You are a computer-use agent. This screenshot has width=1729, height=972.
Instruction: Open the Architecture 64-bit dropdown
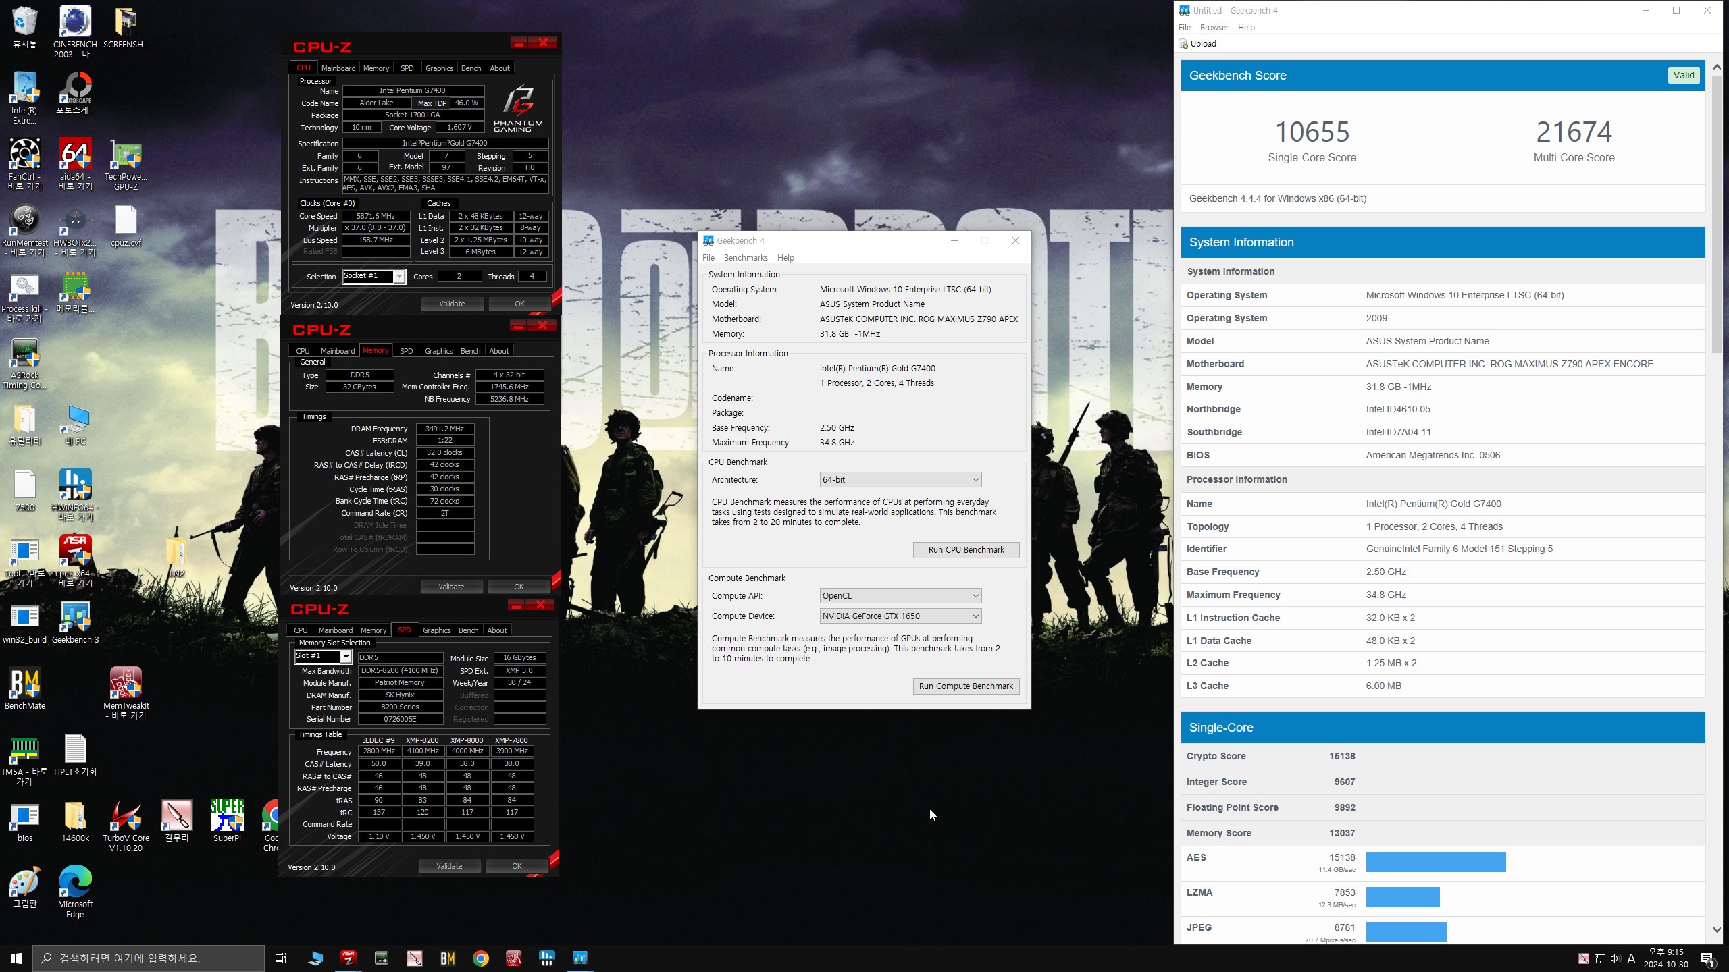(900, 480)
